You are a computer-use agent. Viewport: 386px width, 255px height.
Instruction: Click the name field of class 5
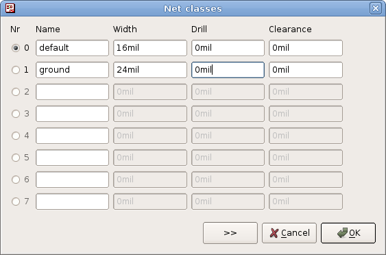coord(72,158)
